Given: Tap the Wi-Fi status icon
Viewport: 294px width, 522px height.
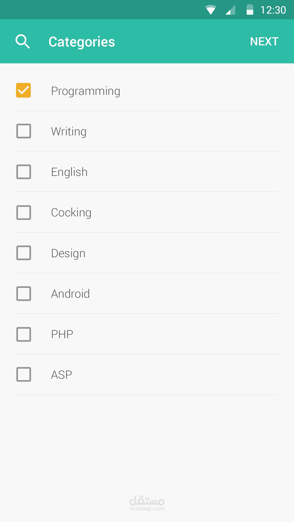Looking at the screenshot, I should click(210, 10).
